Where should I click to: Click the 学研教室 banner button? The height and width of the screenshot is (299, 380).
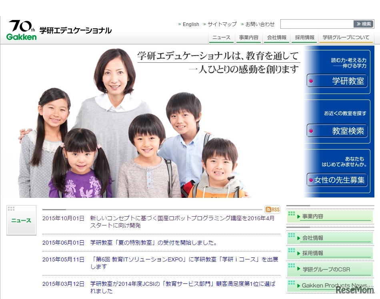pyautogui.click(x=337, y=81)
